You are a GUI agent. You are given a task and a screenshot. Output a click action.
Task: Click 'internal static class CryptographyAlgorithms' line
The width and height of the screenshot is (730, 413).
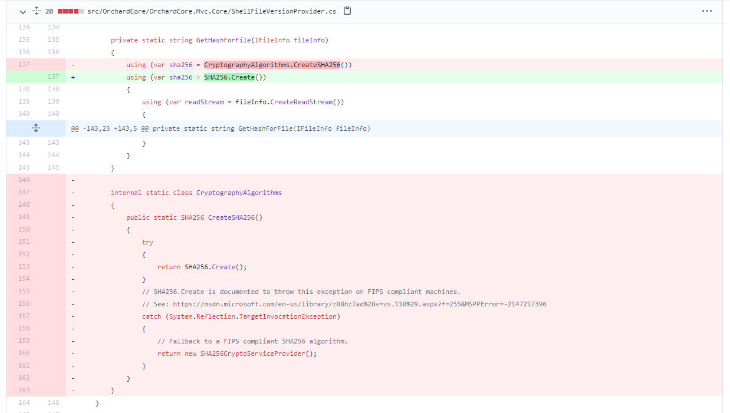click(x=196, y=193)
